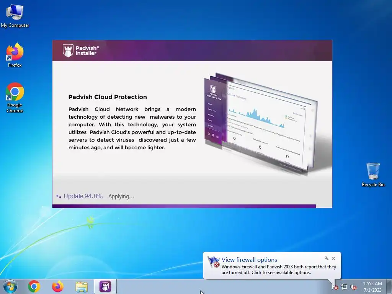The width and height of the screenshot is (392, 294).
Task: Open the My Computer desktop icon
Action: pyautogui.click(x=15, y=16)
